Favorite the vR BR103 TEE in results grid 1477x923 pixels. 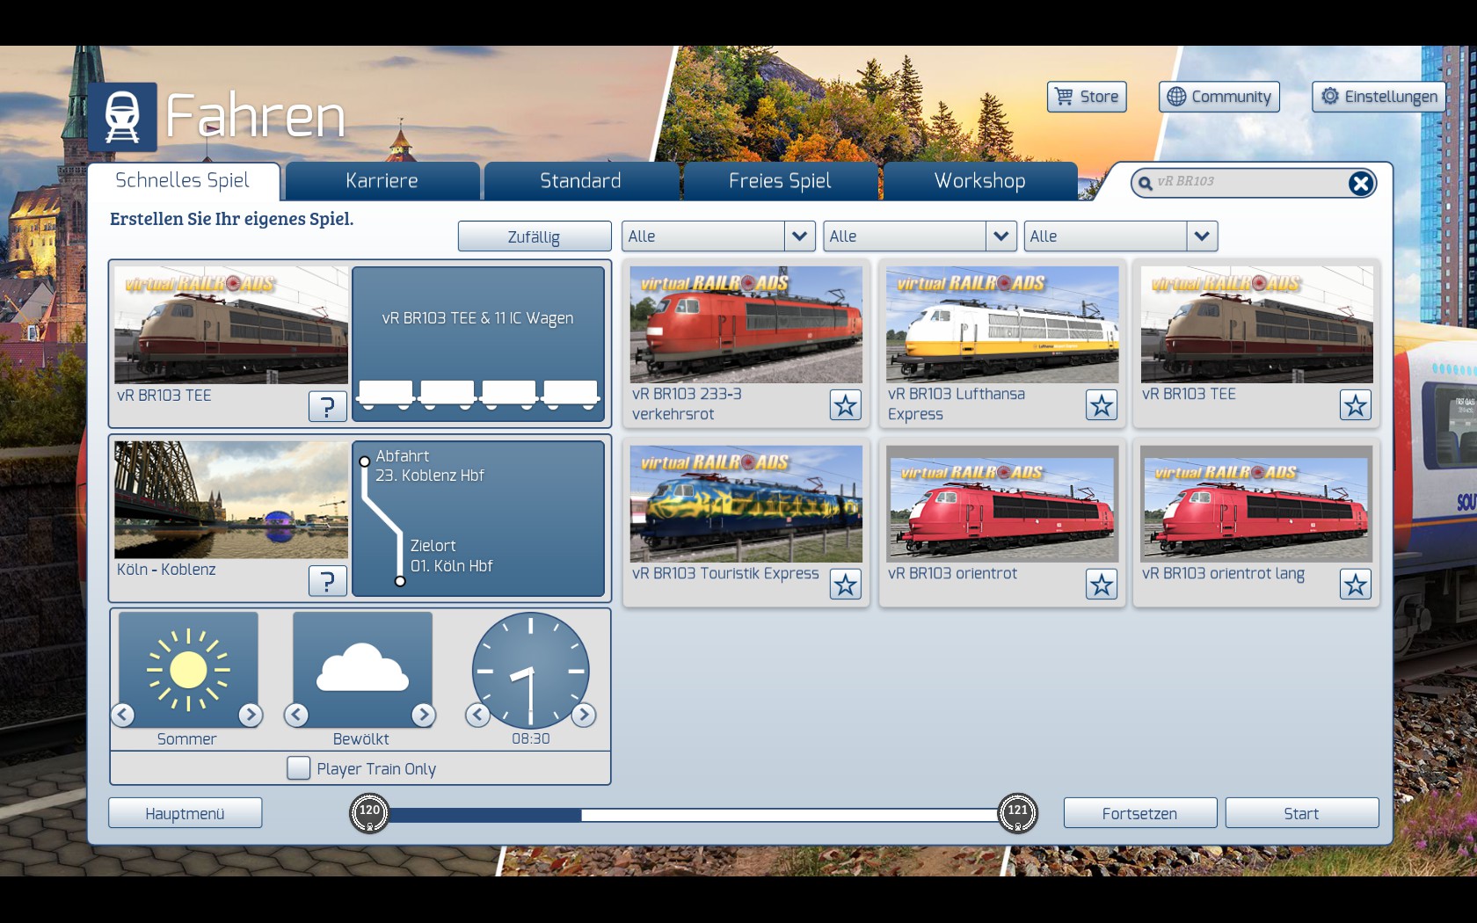1356,405
